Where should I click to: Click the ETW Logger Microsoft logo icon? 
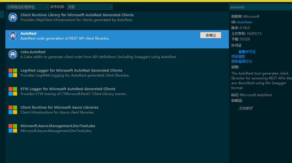[x=13, y=91]
